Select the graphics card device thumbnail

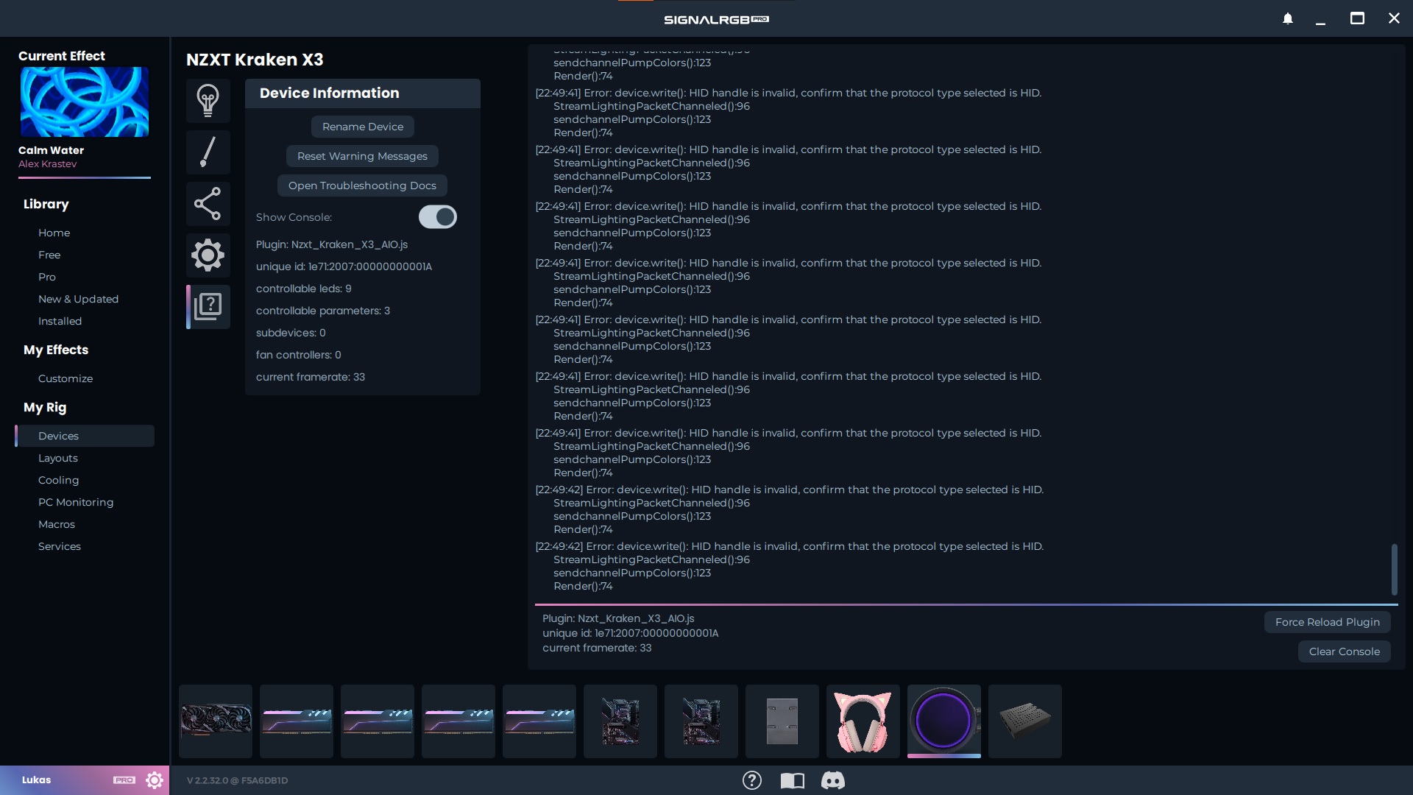pyautogui.click(x=216, y=721)
